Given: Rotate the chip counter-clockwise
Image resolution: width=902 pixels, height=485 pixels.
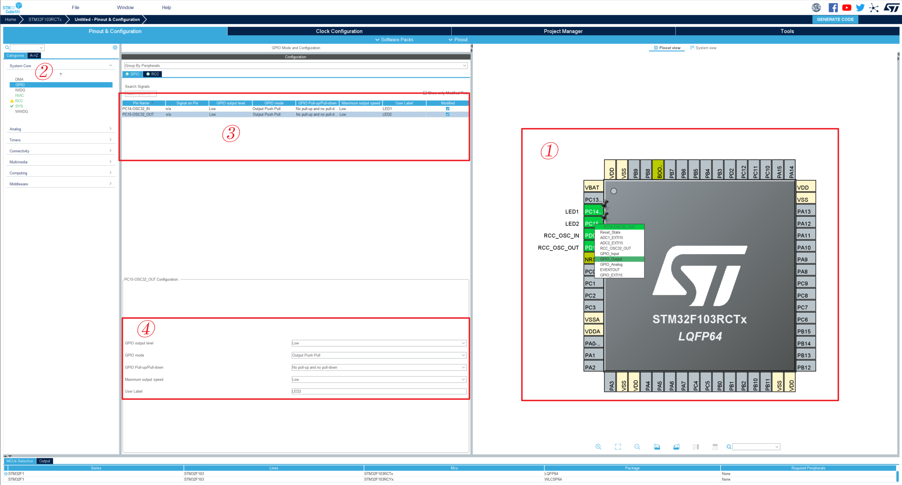Looking at the screenshot, I should coord(676,447).
